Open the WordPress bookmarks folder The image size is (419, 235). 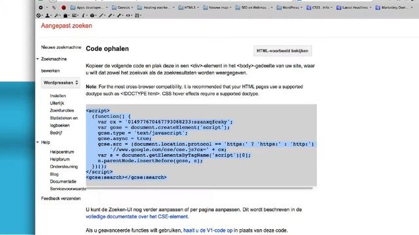point(289,7)
